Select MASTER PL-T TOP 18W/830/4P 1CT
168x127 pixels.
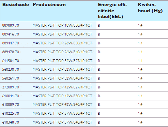[62, 25]
